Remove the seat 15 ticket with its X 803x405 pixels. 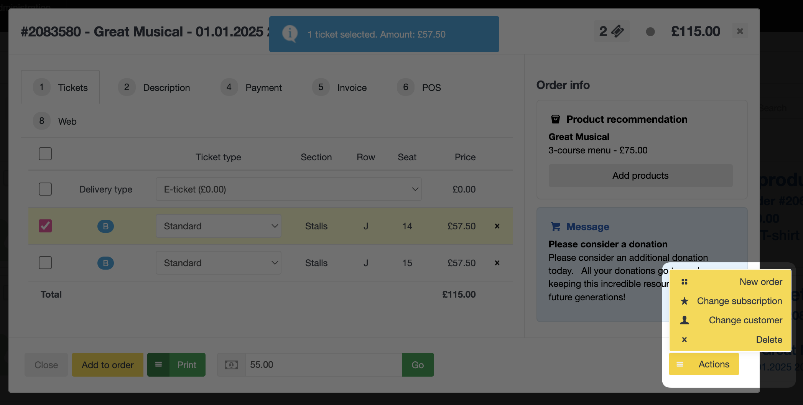tap(497, 263)
